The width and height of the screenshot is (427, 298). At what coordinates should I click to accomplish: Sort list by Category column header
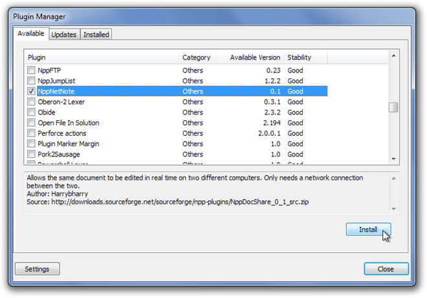pyautogui.click(x=197, y=58)
